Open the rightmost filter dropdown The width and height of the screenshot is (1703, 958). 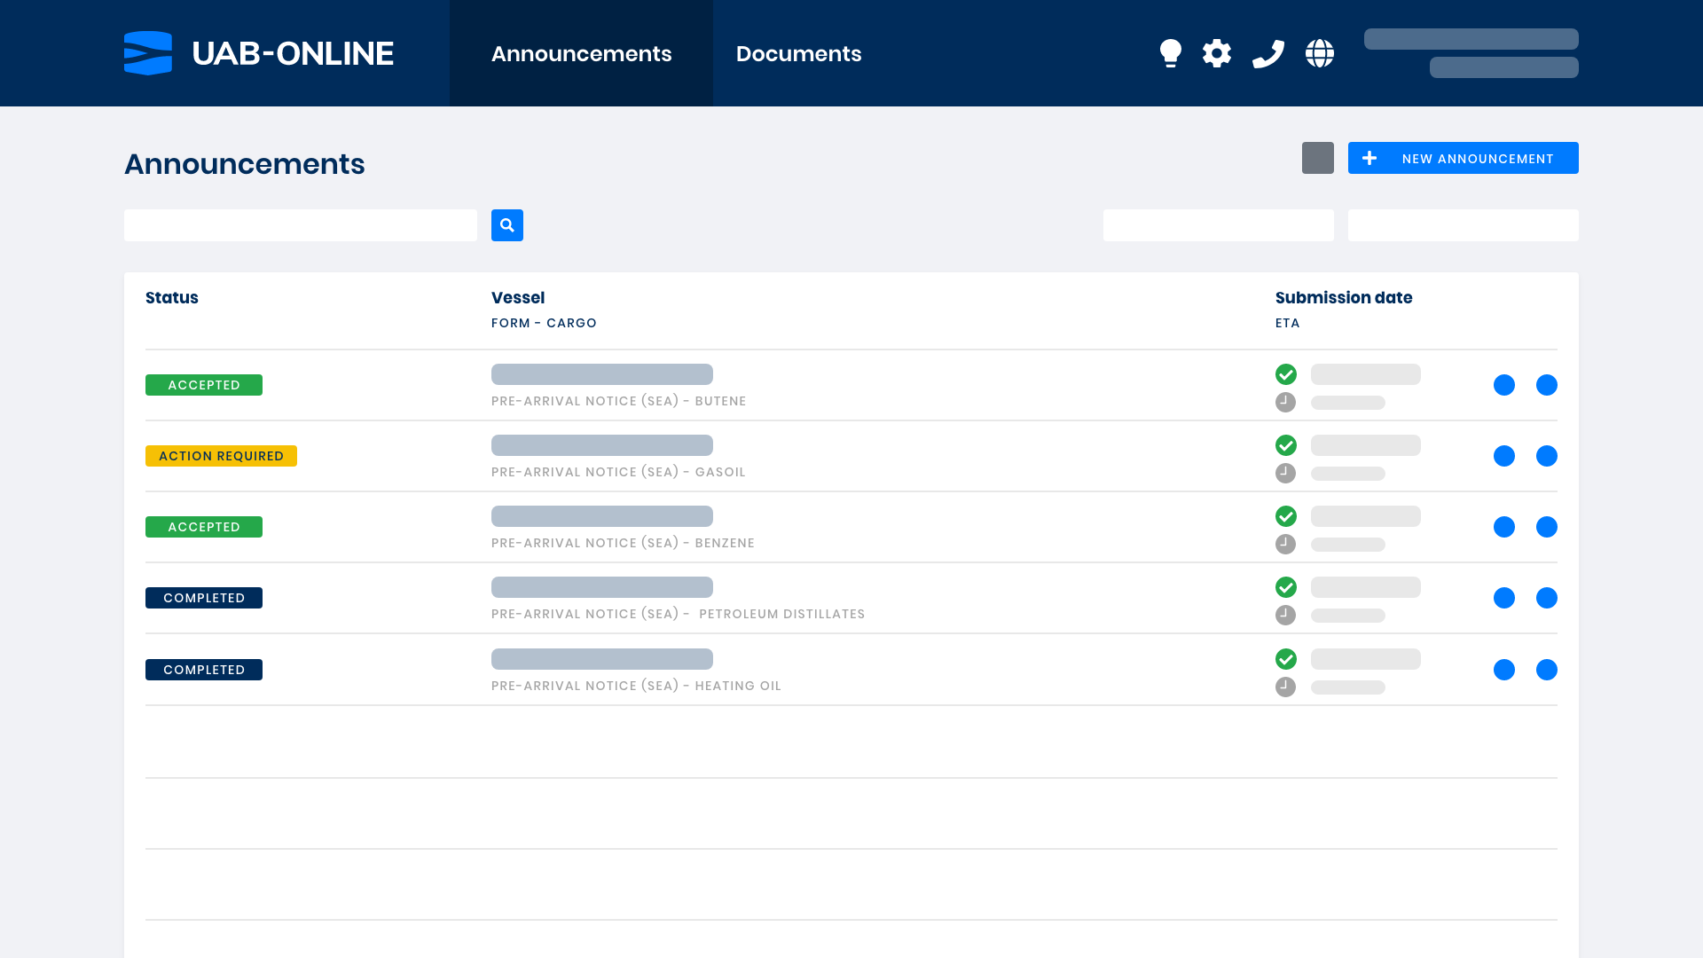coord(1464,225)
